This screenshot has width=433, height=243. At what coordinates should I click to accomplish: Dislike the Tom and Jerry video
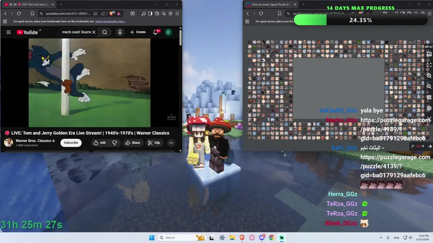[x=115, y=143]
